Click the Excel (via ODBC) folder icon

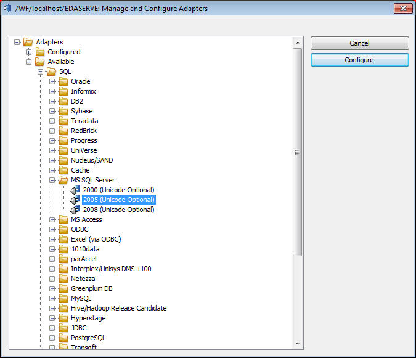[63, 239]
